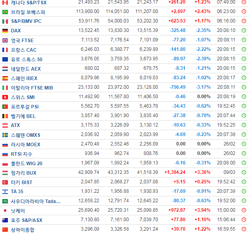
Task: Open the 사우디아라비아 Tada... index link
Action: point(35,201)
